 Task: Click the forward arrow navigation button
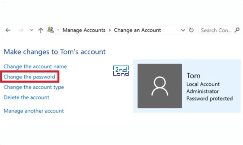[21, 30]
